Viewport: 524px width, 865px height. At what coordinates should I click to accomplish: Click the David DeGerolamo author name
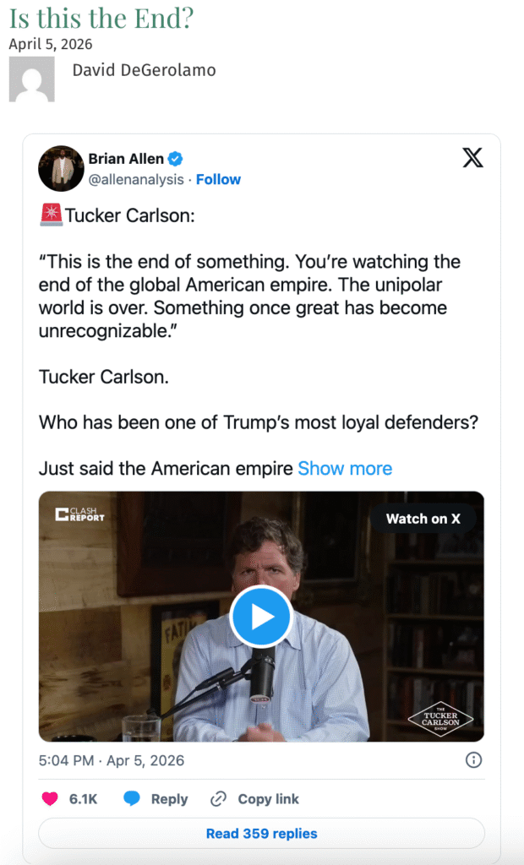144,70
